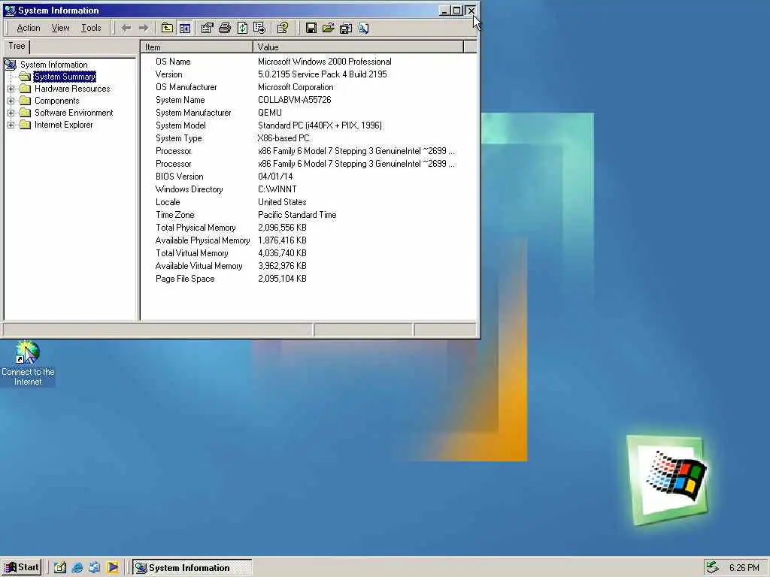Click the Print toolbar icon
The width and height of the screenshot is (770, 577).
click(225, 28)
